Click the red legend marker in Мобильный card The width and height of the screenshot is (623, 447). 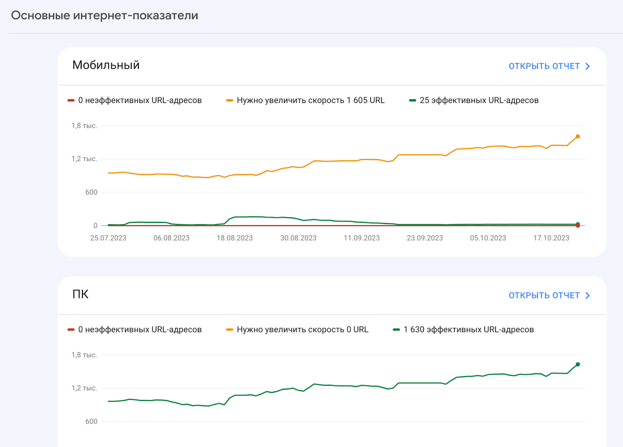coord(71,101)
